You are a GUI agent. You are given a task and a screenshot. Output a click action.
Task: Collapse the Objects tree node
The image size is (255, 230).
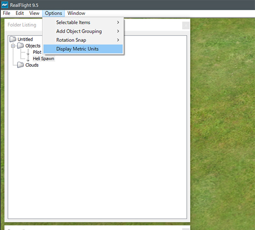click(x=13, y=46)
